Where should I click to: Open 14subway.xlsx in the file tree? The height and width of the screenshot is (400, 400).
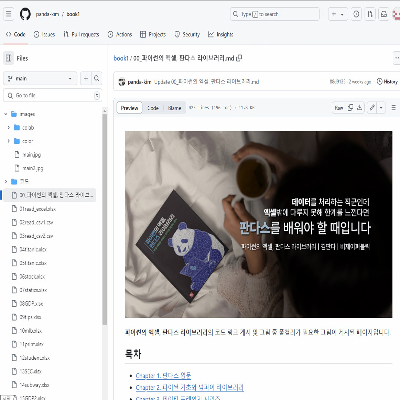[34, 385]
